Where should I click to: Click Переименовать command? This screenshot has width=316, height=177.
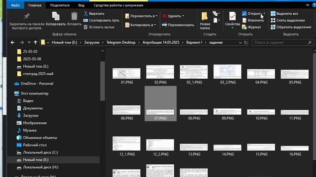178,25
